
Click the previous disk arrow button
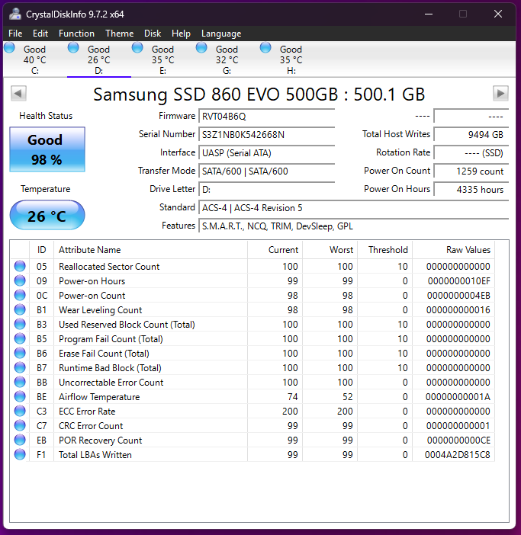(19, 93)
